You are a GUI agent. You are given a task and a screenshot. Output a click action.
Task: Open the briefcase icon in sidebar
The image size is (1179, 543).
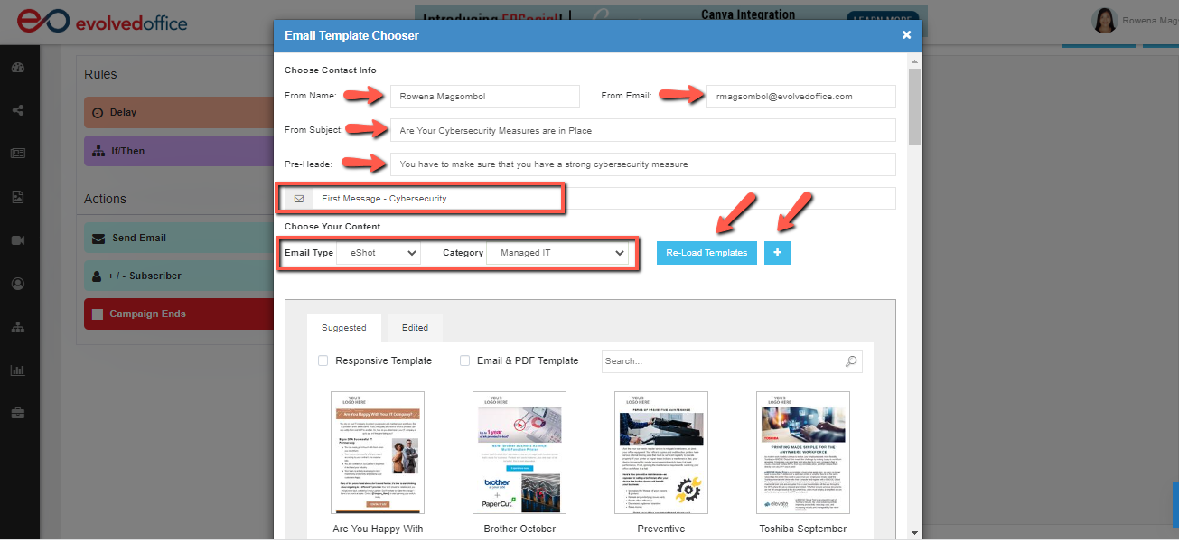[x=17, y=414]
